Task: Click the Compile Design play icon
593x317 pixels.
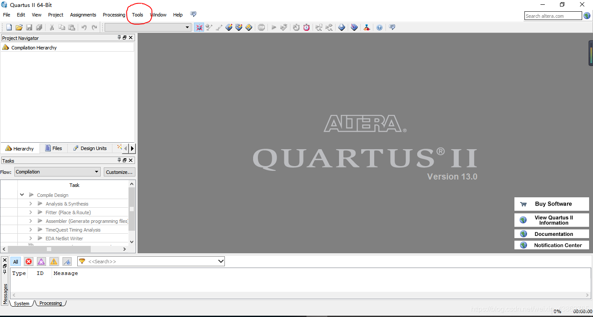Action: pos(31,195)
